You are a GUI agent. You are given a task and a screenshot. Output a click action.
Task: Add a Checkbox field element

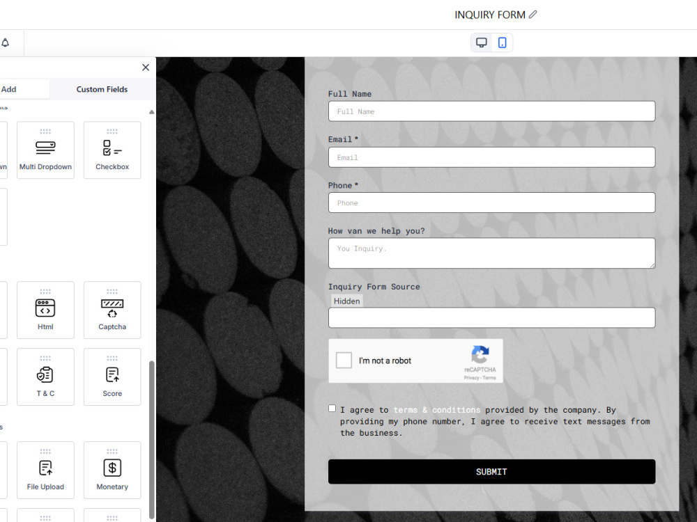point(112,150)
